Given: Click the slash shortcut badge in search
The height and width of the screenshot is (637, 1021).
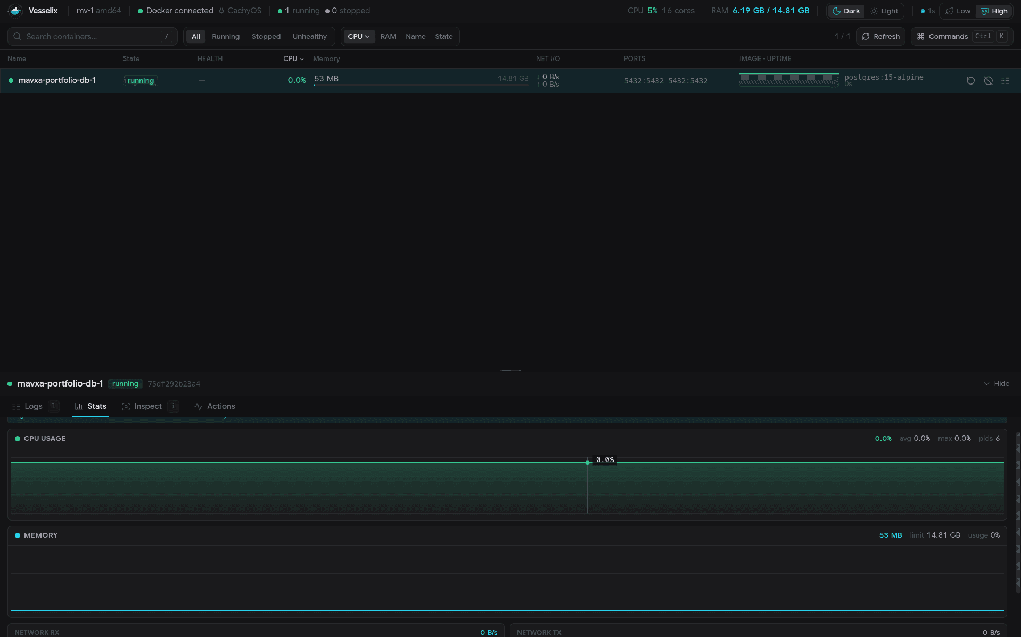Looking at the screenshot, I should tap(167, 37).
